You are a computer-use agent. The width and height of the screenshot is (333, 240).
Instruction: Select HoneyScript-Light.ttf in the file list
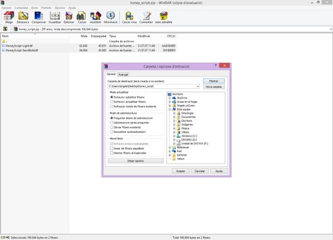(19, 46)
